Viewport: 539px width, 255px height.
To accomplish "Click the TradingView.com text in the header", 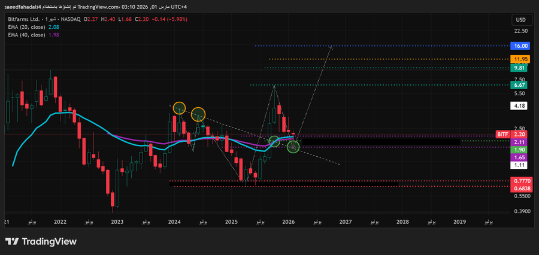I will pyautogui.click(x=98, y=7).
